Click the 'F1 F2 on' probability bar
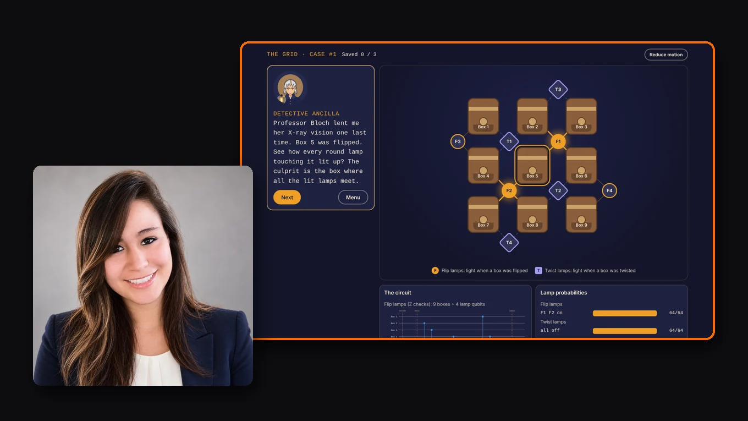The image size is (748, 421). [x=624, y=313]
